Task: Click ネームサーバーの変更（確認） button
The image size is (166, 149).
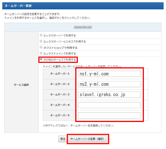Action: (88, 139)
